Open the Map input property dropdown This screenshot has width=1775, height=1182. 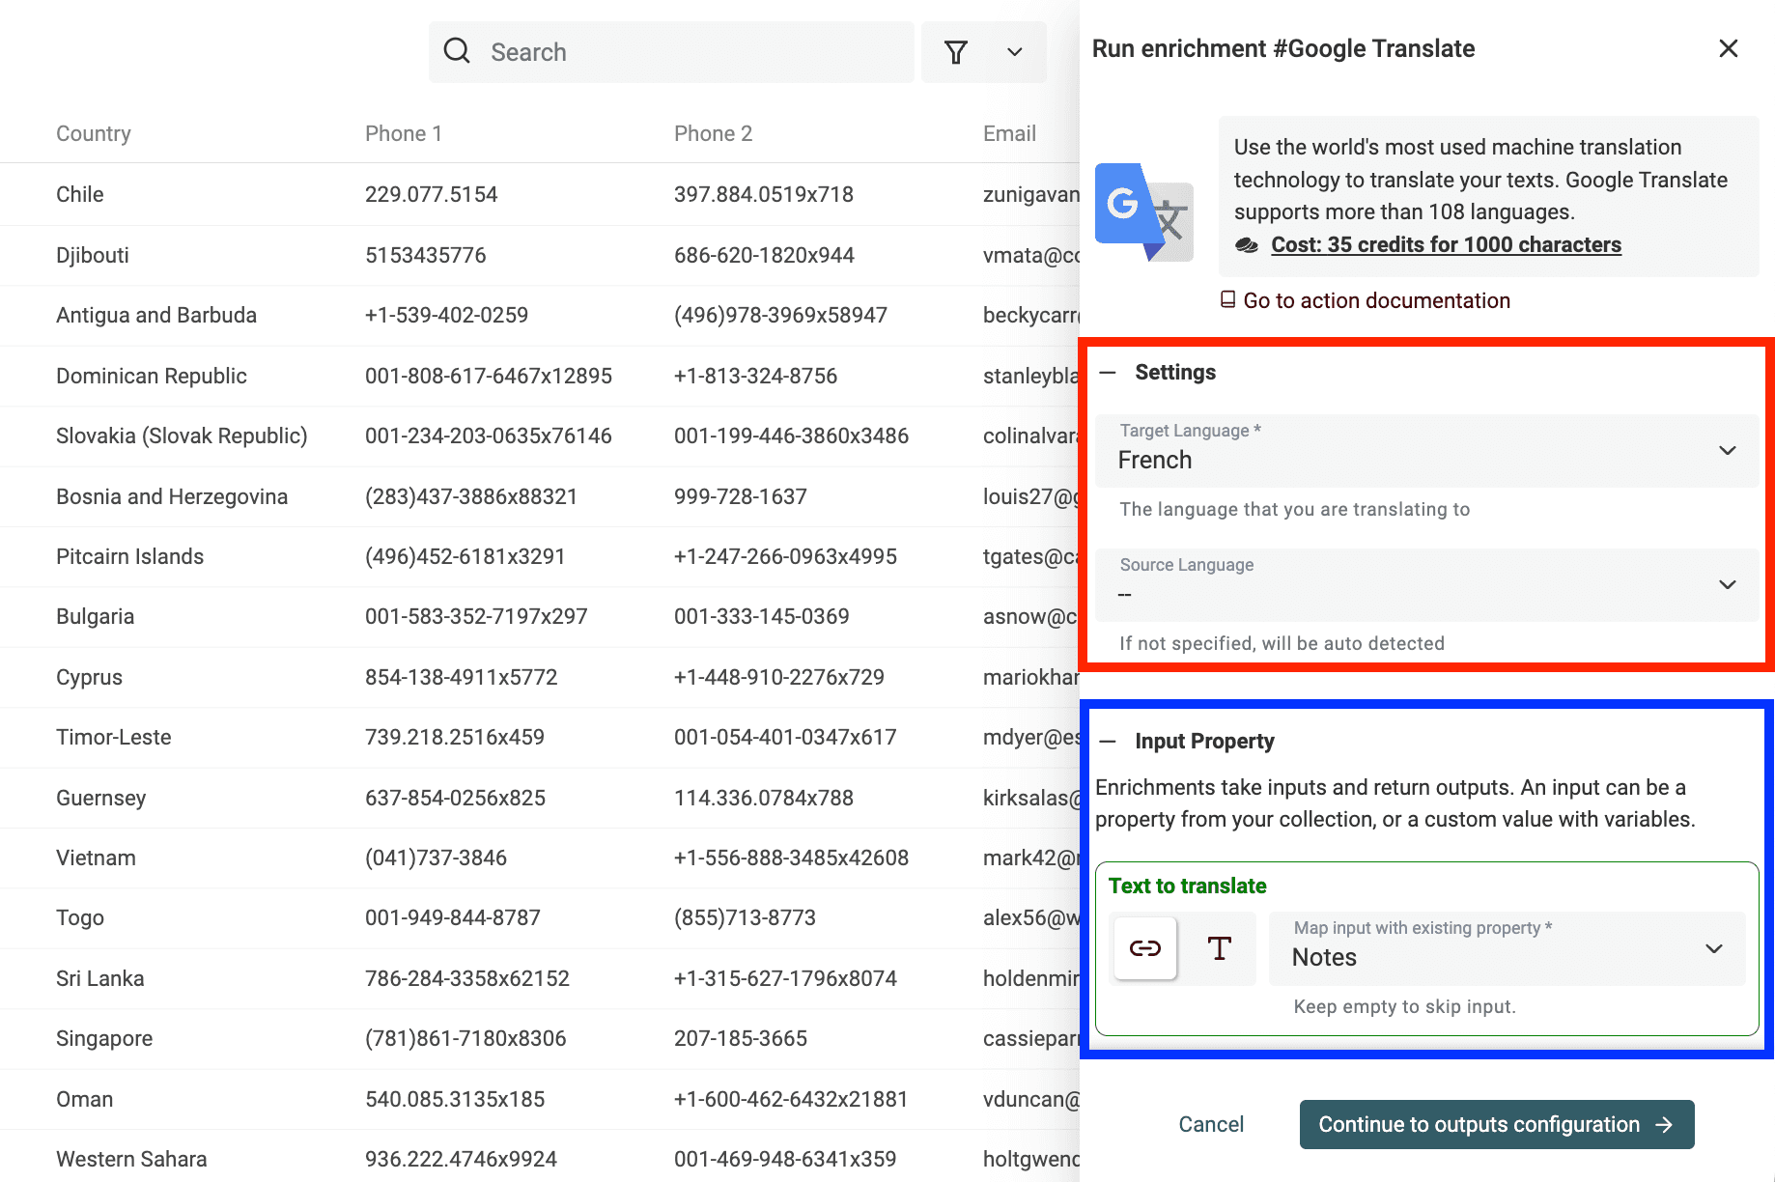[x=1507, y=948]
